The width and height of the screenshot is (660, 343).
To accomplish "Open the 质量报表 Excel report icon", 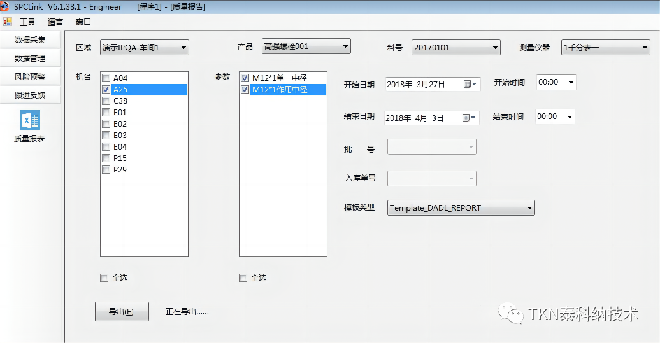I will (x=29, y=121).
